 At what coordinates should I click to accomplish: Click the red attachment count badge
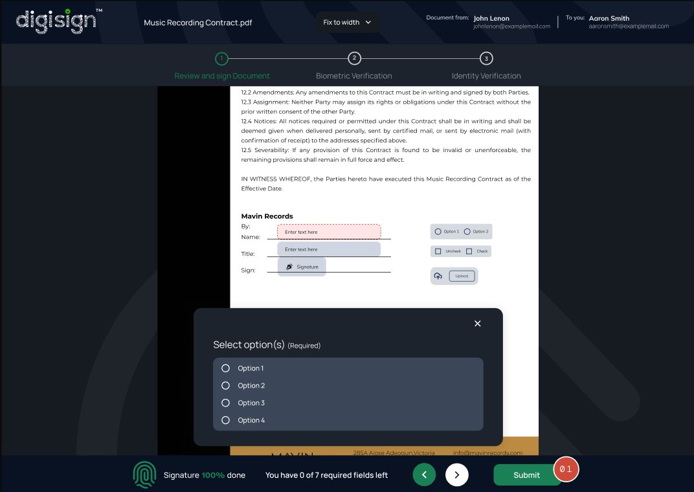click(x=566, y=469)
